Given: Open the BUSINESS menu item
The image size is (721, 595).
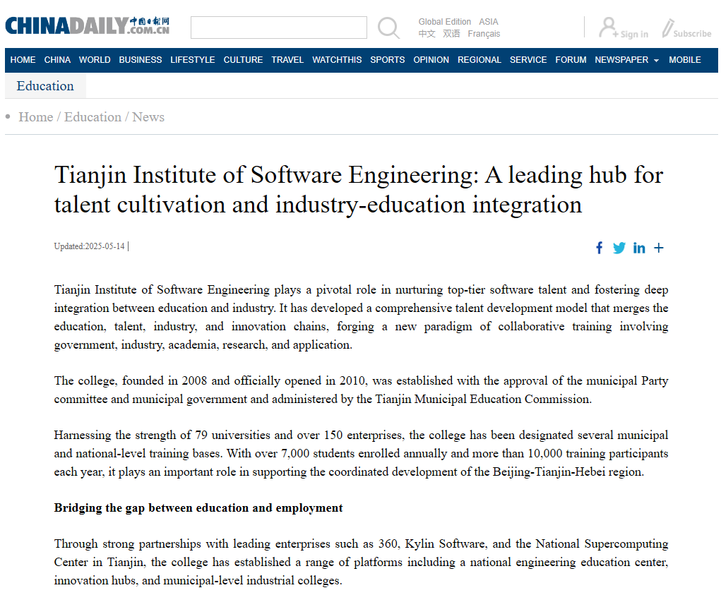Looking at the screenshot, I should pos(140,60).
